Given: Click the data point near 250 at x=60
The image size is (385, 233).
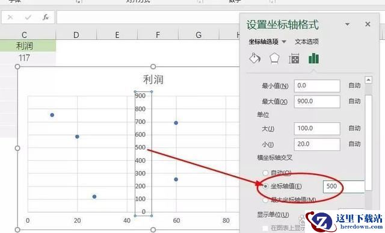Looking at the screenshot, I should click(x=176, y=179).
